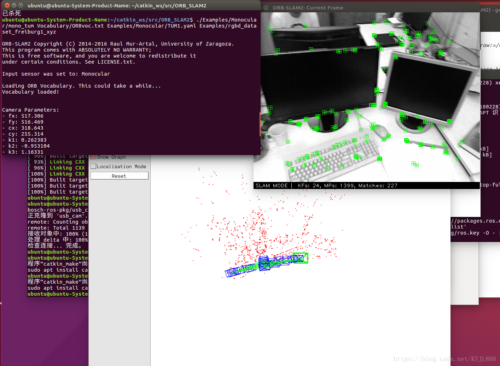Click '//packages.ros.' text in right terminal
500x366 pixels.
(x=475, y=221)
